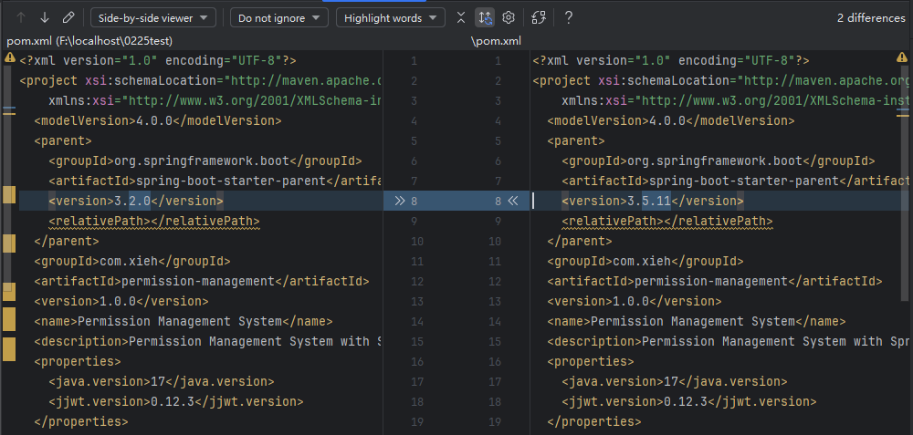
Task: Open the Side-by-side viewer dropdown
Action: 153,17
